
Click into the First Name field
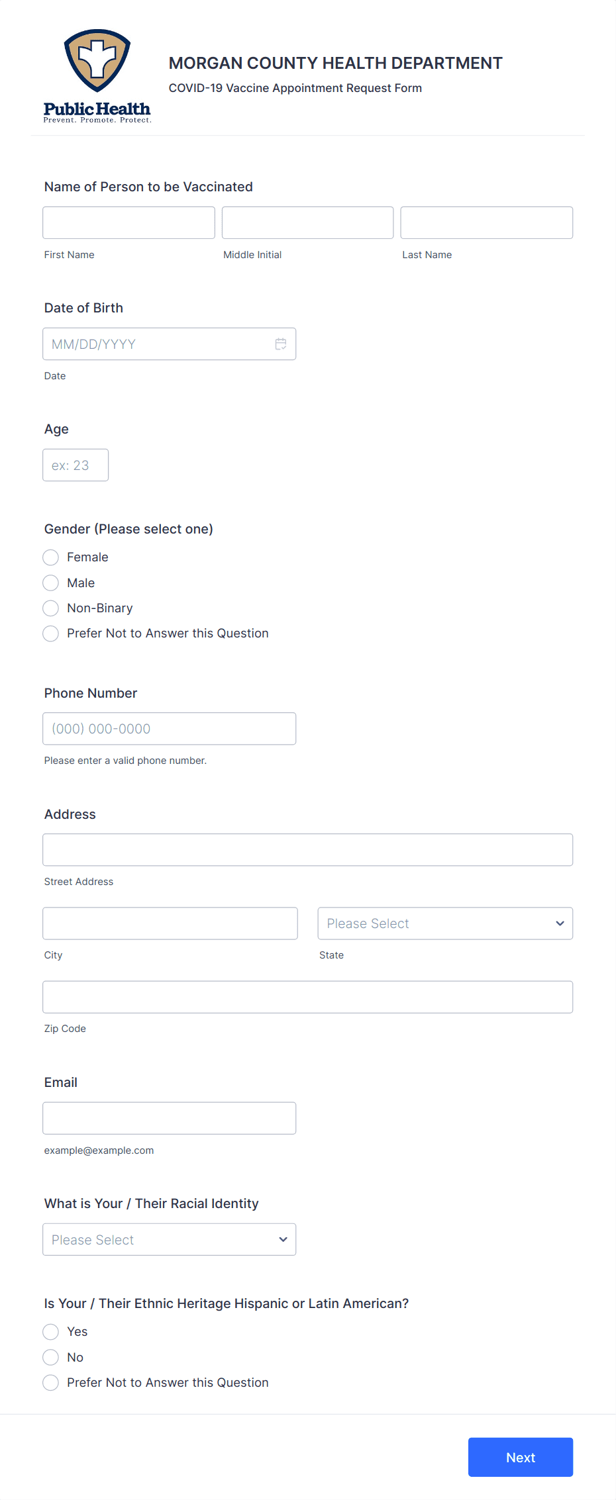(128, 222)
